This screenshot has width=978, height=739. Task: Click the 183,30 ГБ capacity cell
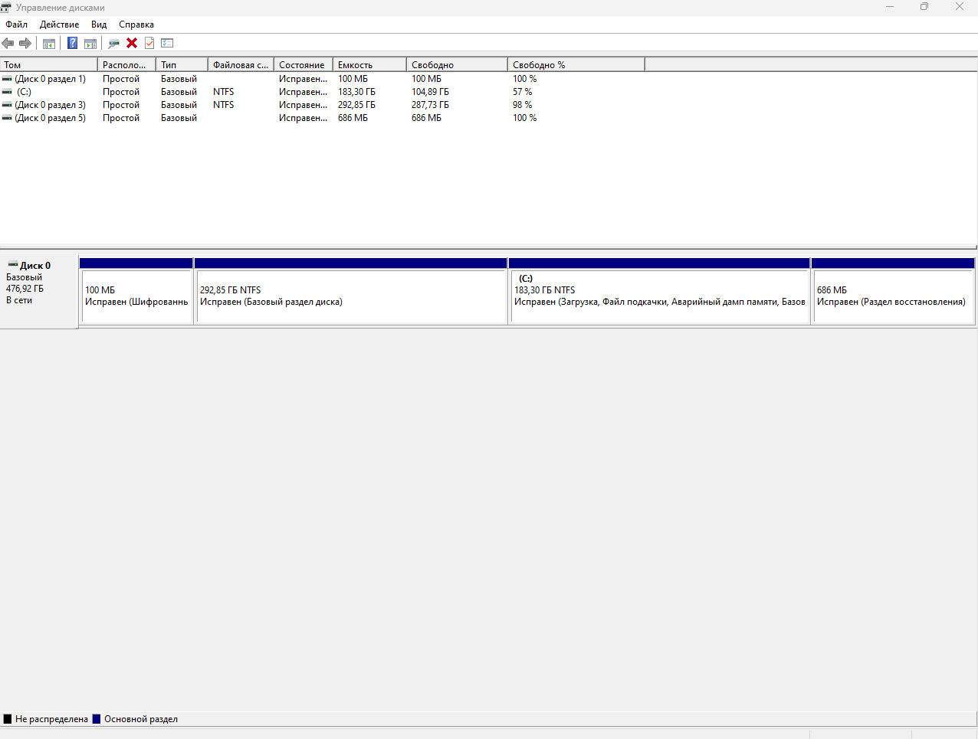(x=356, y=92)
